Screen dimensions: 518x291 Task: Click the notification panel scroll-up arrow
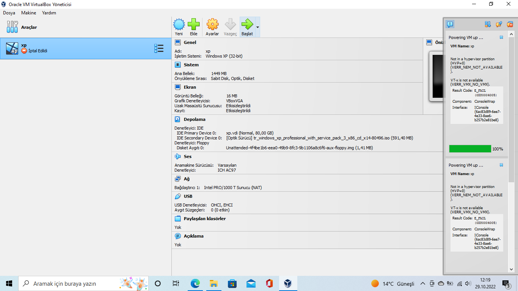pyautogui.click(x=511, y=34)
